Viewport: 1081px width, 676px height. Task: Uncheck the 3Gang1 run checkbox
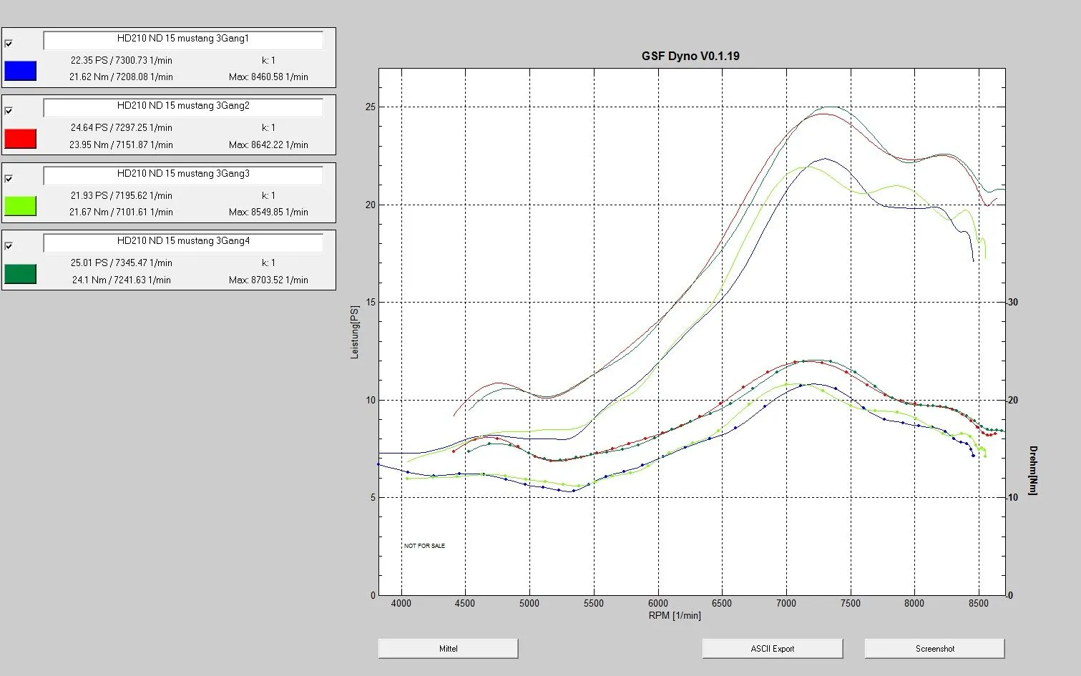click(9, 44)
